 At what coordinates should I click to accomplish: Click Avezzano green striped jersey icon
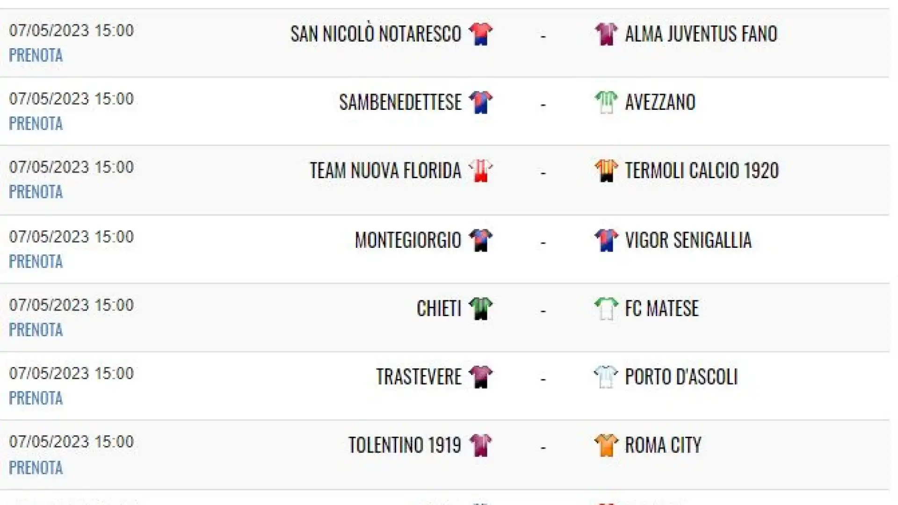click(x=606, y=102)
